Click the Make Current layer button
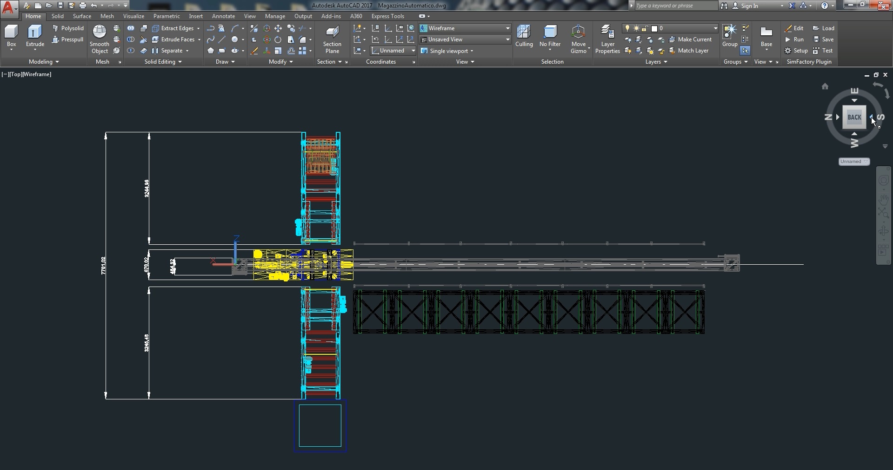Image resolution: width=893 pixels, height=470 pixels. tap(690, 39)
